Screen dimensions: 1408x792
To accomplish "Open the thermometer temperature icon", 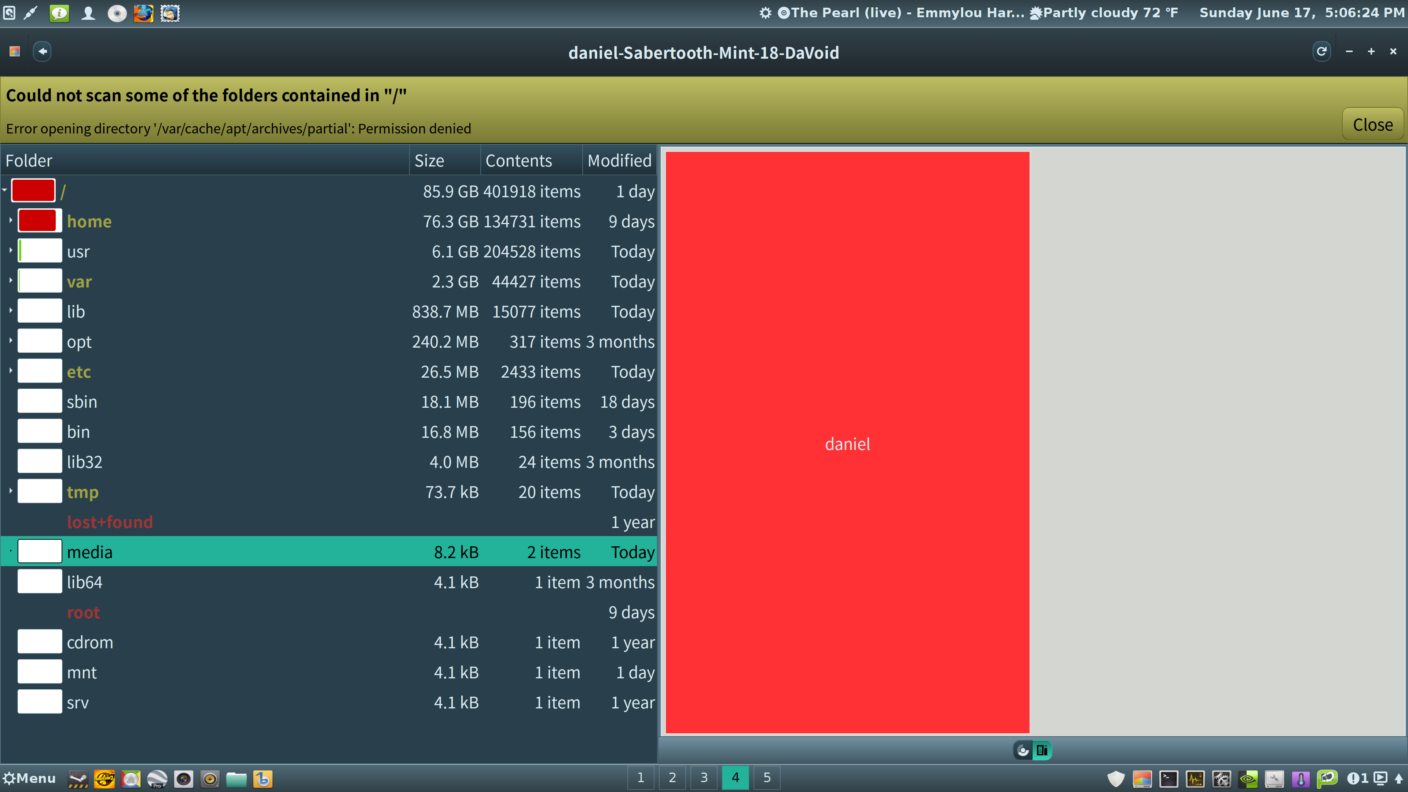I will tap(1301, 779).
